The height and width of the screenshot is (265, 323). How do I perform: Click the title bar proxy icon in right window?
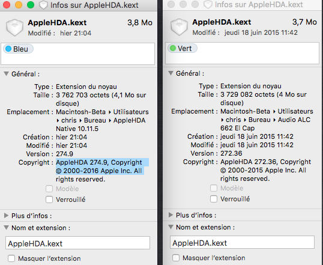(x=208, y=4)
